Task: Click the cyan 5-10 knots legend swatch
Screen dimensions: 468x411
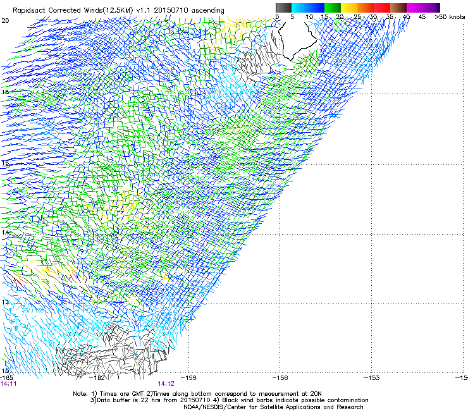Action: click(x=300, y=8)
